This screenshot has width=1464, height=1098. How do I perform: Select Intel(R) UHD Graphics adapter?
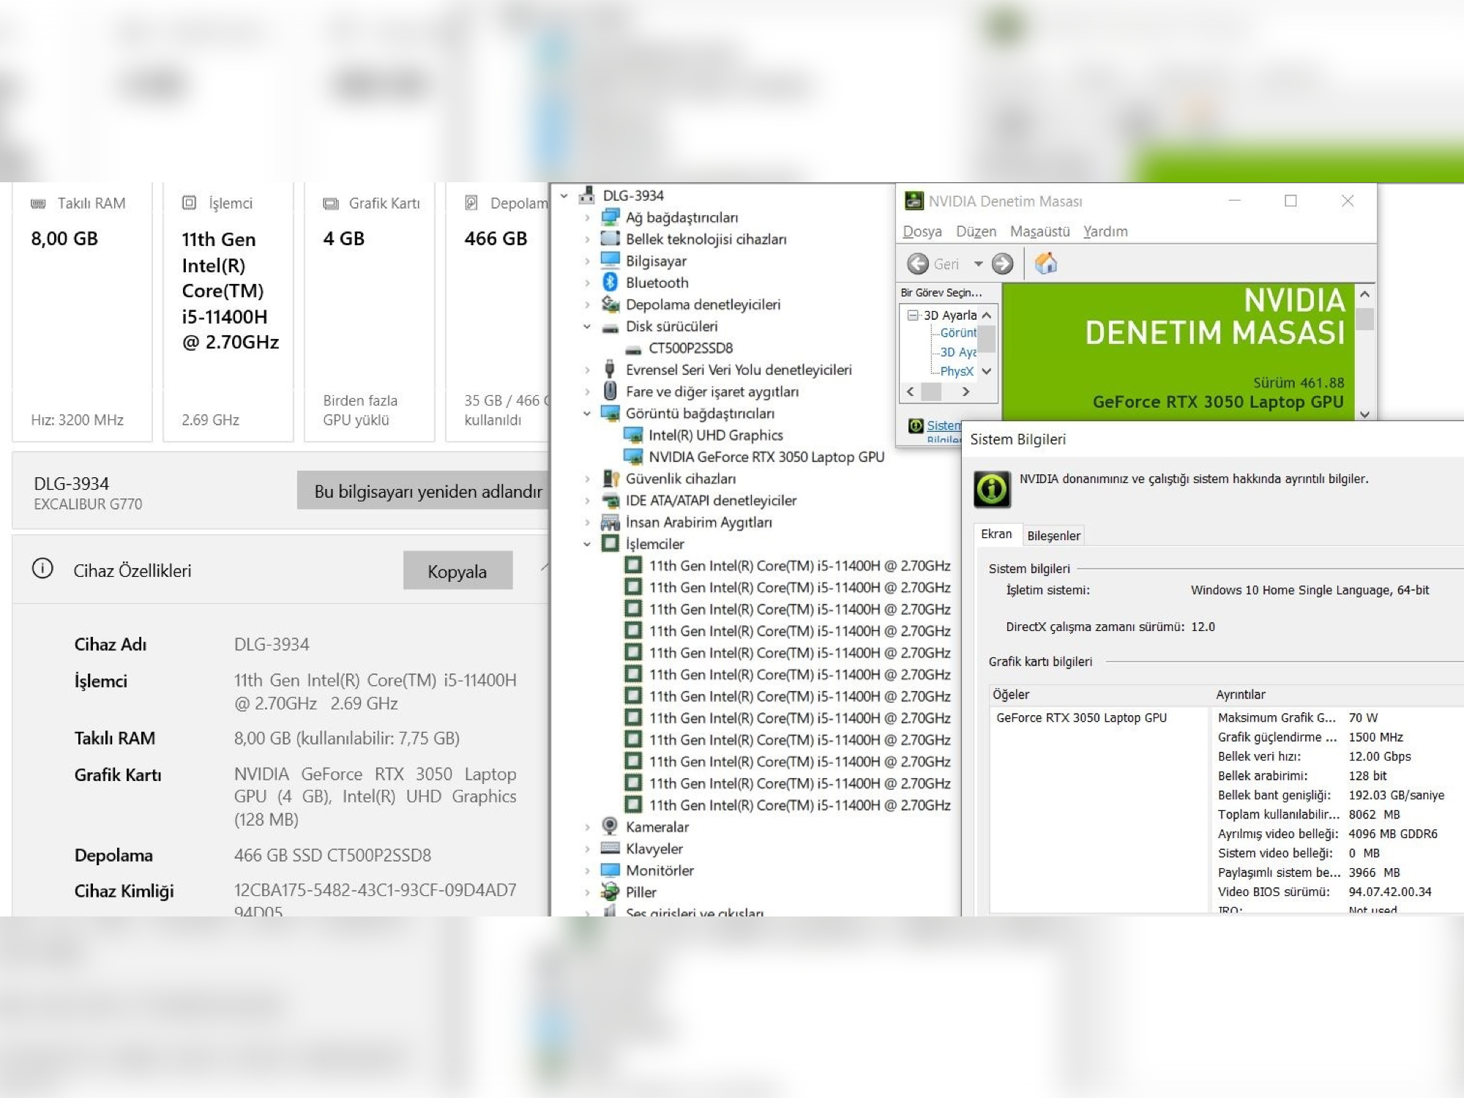coord(715,435)
